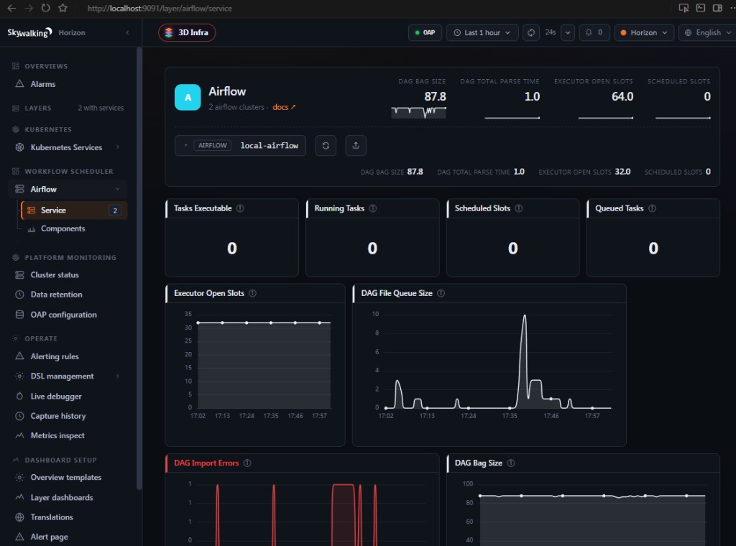Image resolution: width=736 pixels, height=546 pixels.
Task: Click the Kubernetes Services wheel icon
Action: [19, 147]
